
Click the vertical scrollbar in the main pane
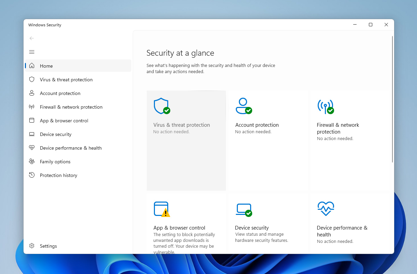click(x=392, y=99)
